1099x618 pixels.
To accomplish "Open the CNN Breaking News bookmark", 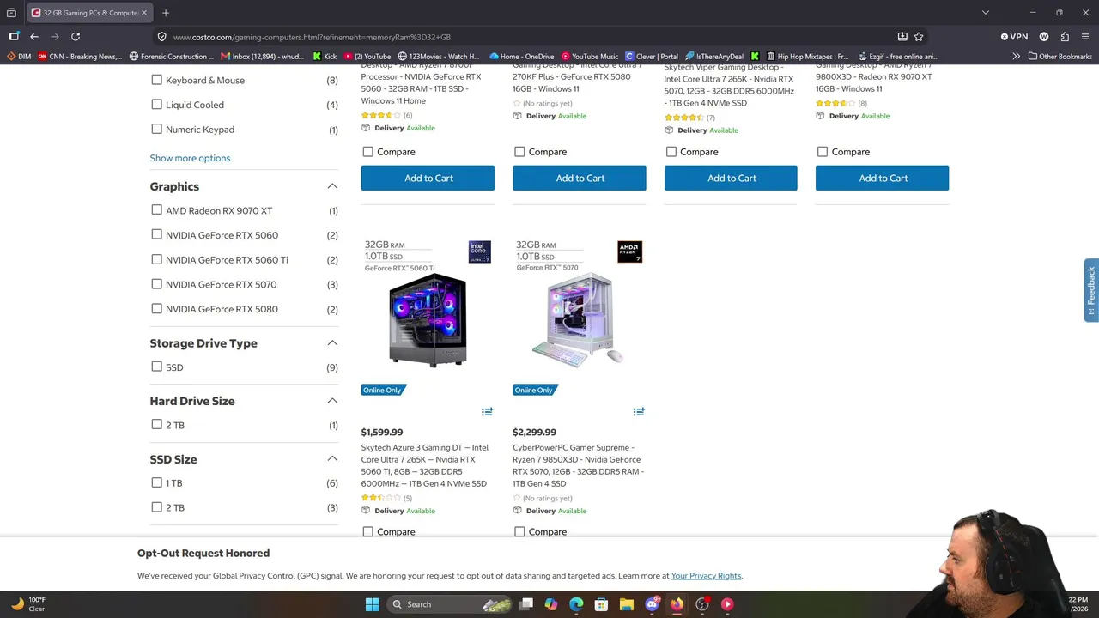I will pos(80,57).
